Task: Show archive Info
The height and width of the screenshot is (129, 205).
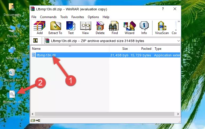Action: pyautogui.click(x=144, y=28)
